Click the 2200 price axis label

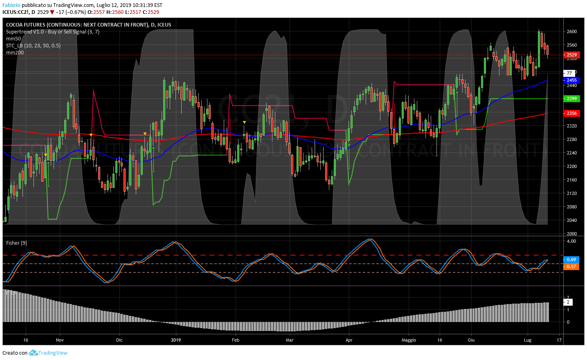(572, 166)
